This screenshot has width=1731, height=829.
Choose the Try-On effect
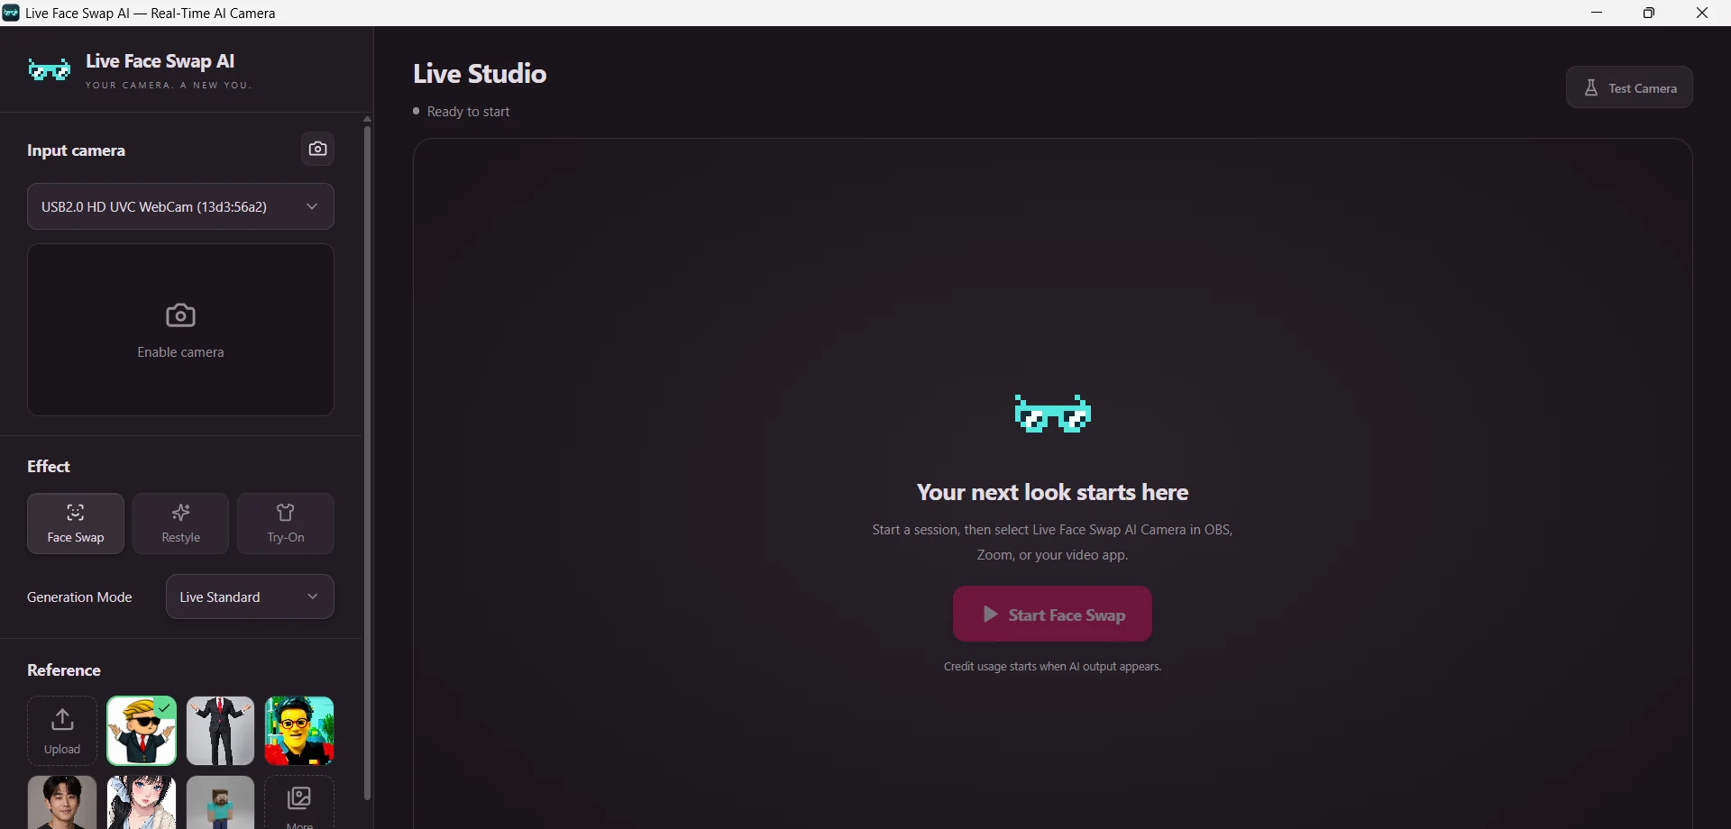pyautogui.click(x=286, y=524)
